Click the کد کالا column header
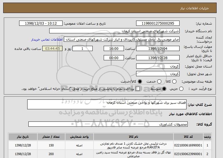Screen dimensions: 223x158 [x=188, y=137]
